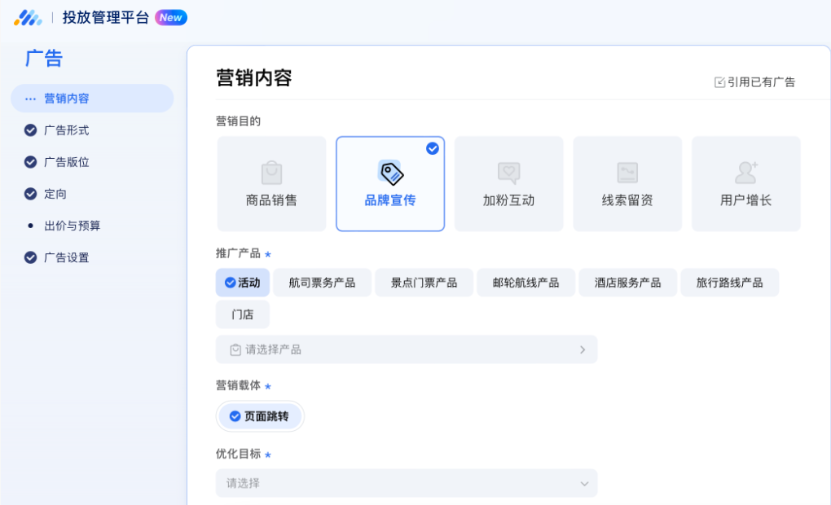
Task: Enable the 航司票务产品 option
Action: click(x=322, y=282)
